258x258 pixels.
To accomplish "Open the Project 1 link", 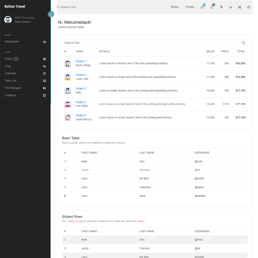I will pyautogui.click(x=81, y=61).
